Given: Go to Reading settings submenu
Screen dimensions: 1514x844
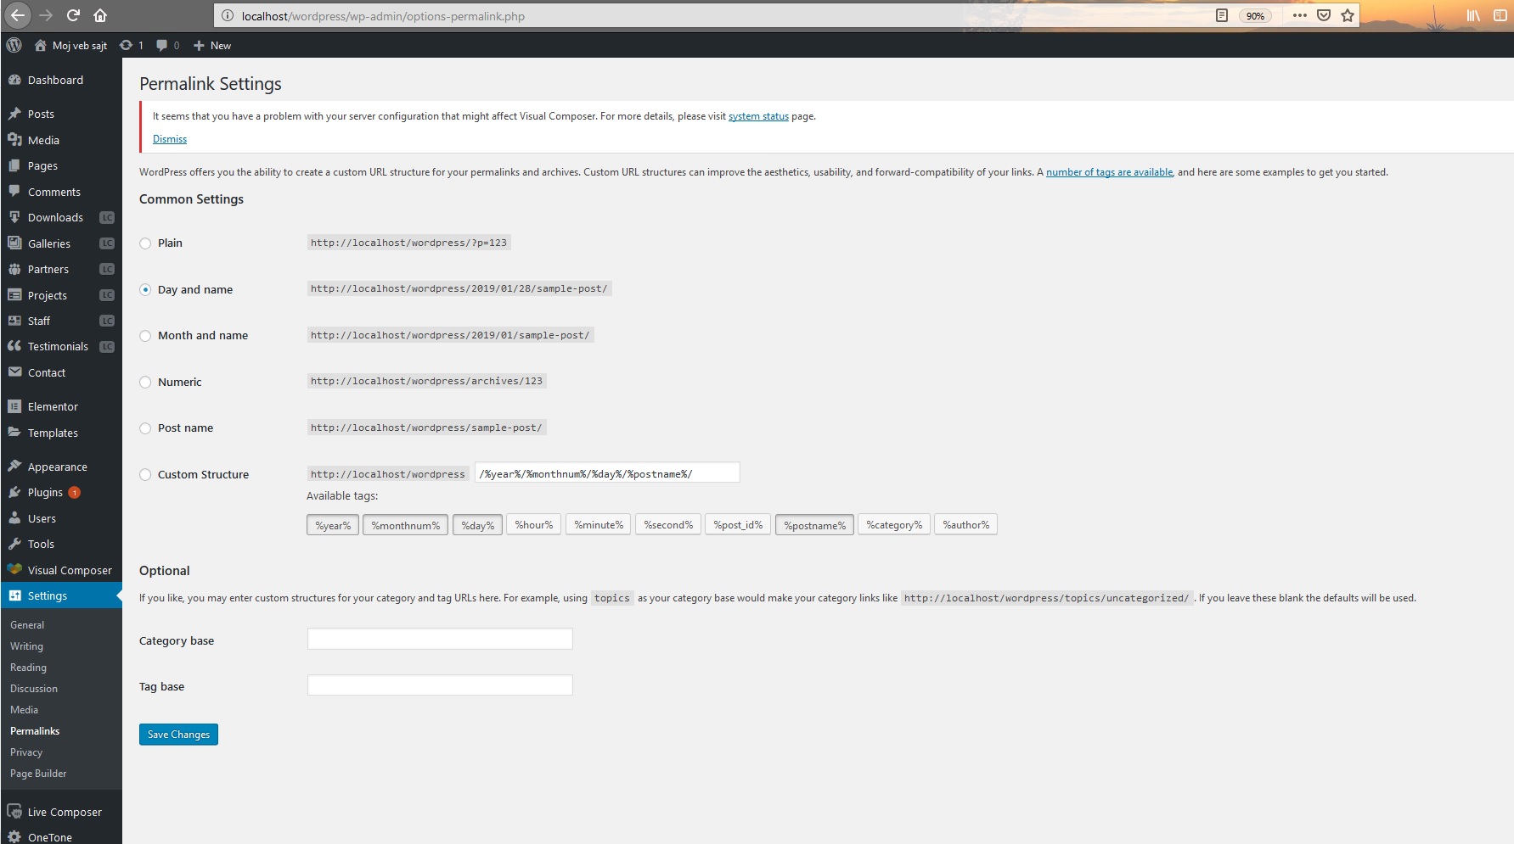Looking at the screenshot, I should 28,668.
